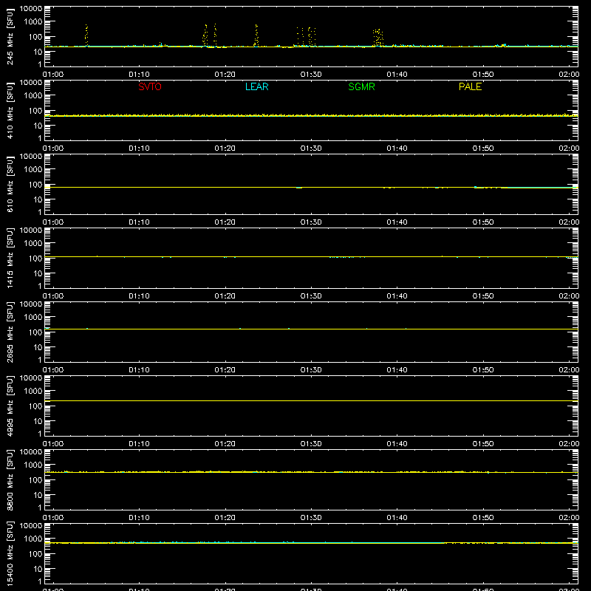Click the 1000 tick label on 410 MHz axis
The image size is (591, 591).
point(33,96)
